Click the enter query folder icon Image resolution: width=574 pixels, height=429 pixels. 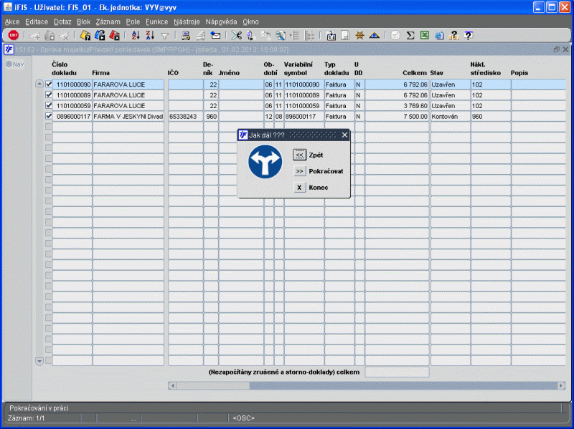click(85, 35)
